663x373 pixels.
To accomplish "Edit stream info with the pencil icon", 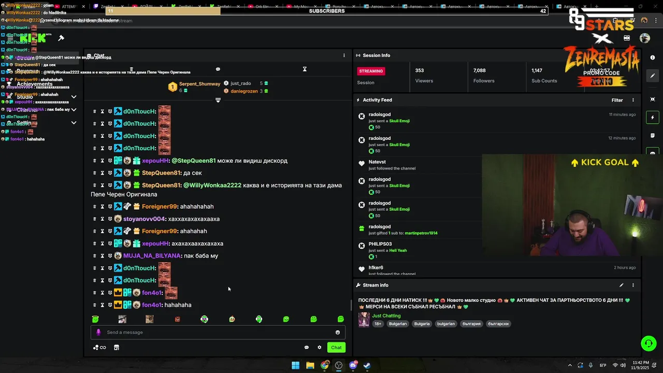I will [622, 285].
